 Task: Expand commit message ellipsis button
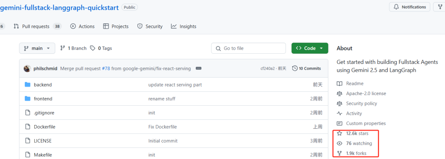pyautogui.click(x=199, y=68)
